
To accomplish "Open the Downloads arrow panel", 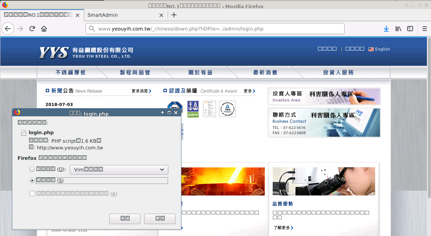I will pos(386,29).
